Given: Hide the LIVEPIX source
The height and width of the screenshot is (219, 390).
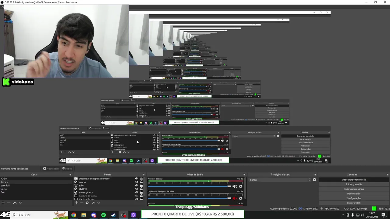Looking at the screenshot, I should click(x=136, y=189).
